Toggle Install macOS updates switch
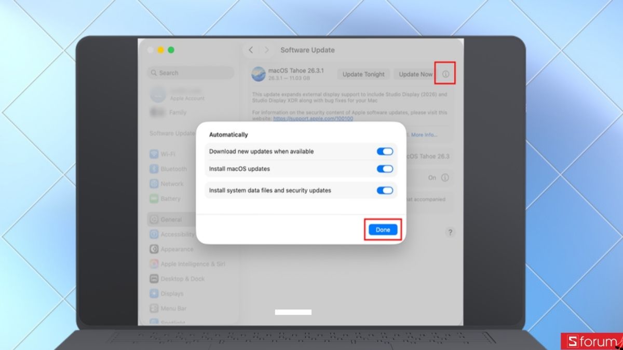The image size is (623, 350). [385, 169]
